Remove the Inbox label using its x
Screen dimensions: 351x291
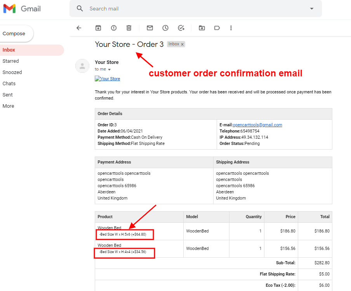coord(182,45)
